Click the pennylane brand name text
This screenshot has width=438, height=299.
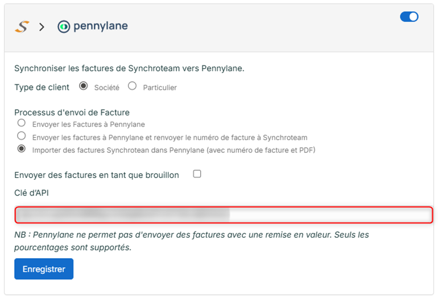101,26
